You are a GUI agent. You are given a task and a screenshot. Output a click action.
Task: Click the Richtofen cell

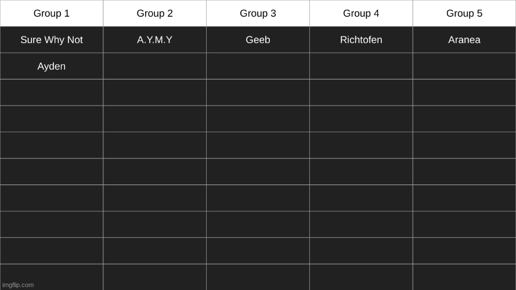[361, 40]
